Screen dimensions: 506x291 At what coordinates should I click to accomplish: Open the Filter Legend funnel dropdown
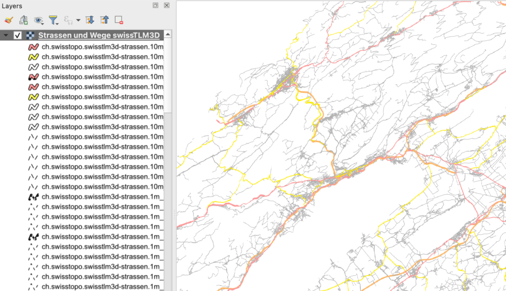(x=53, y=20)
